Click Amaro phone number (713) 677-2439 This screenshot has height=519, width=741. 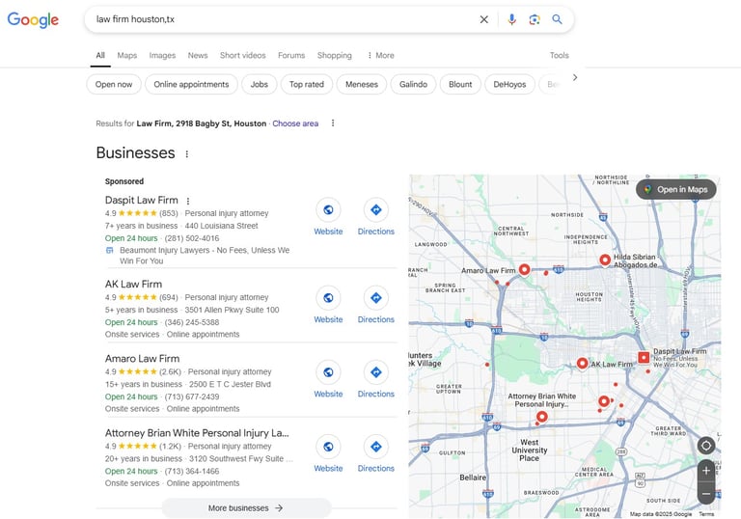[x=192, y=396]
